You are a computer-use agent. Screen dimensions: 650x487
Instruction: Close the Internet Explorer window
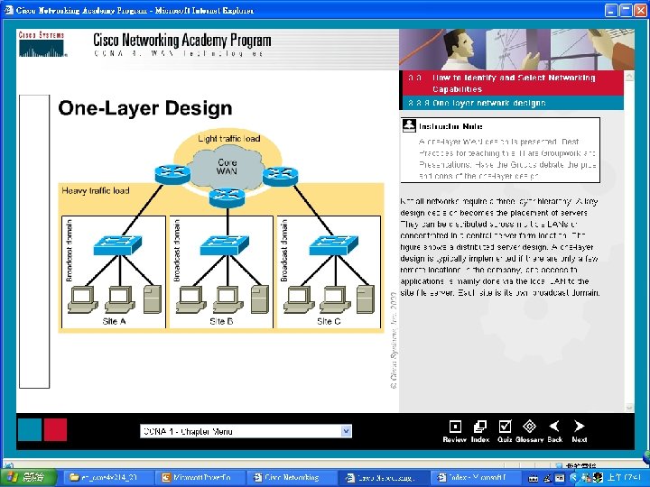640,10
